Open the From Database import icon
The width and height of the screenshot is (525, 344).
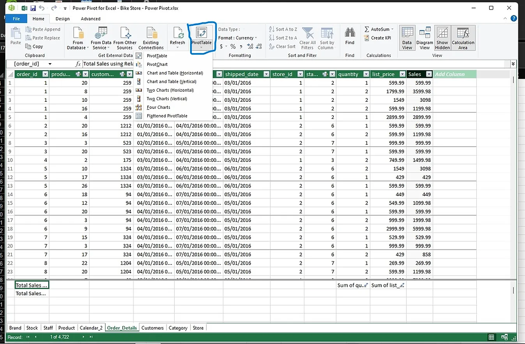tap(78, 33)
